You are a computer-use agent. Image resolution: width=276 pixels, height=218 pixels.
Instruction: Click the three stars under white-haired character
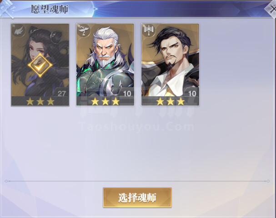[x=105, y=101]
